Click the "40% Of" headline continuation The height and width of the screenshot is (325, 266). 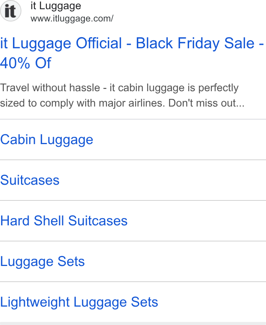pos(26,63)
